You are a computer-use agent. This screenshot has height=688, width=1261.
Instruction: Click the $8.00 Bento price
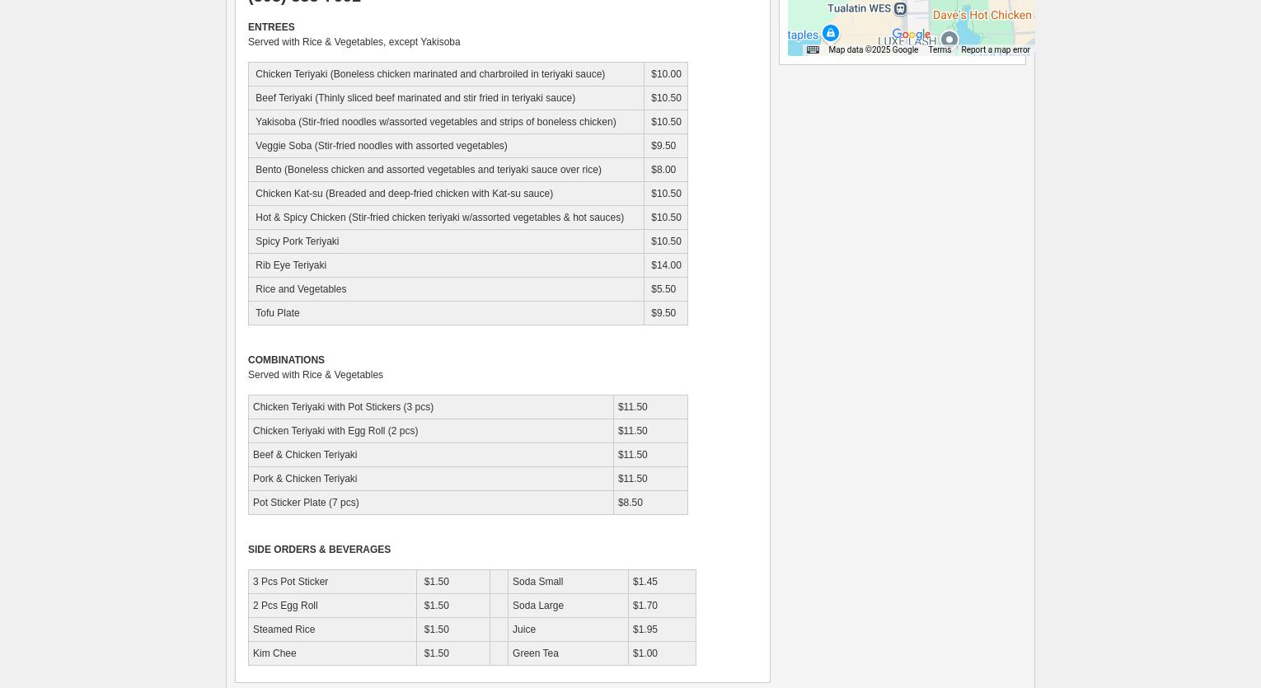pos(663,170)
